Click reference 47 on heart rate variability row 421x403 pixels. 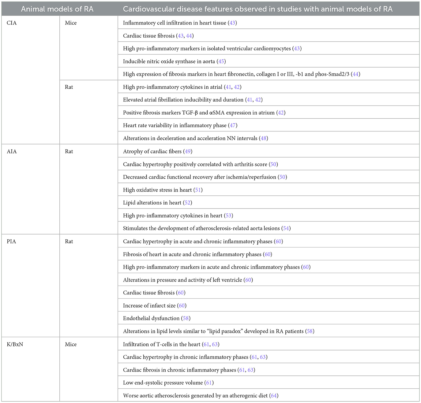[x=233, y=125]
